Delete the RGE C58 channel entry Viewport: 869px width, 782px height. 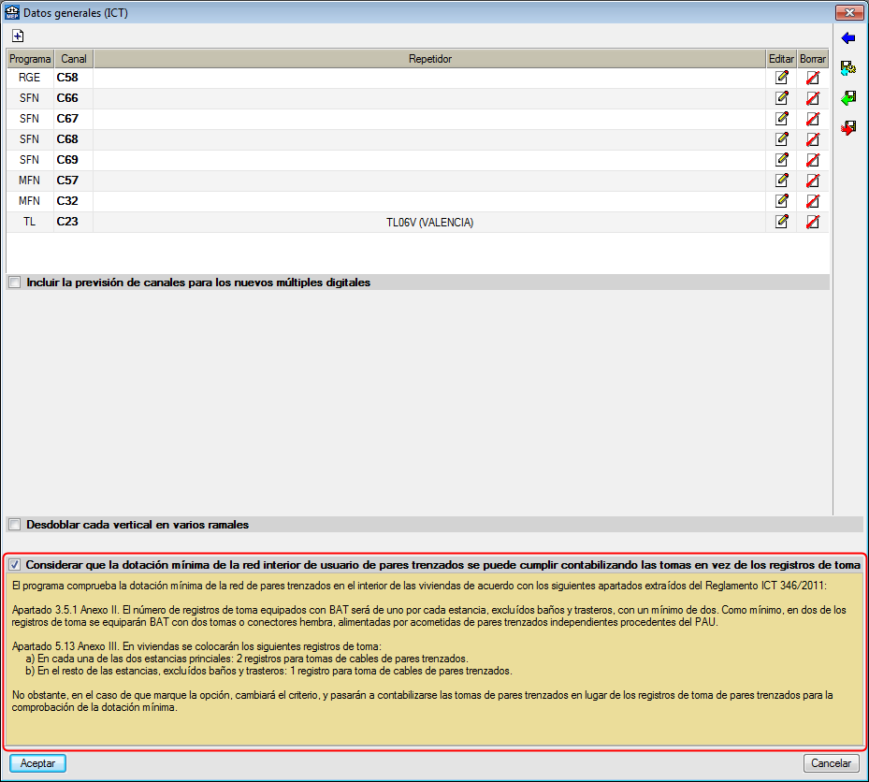click(x=813, y=78)
